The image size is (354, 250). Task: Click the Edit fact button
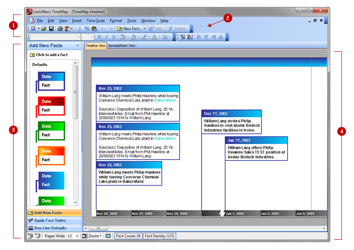(157, 28)
